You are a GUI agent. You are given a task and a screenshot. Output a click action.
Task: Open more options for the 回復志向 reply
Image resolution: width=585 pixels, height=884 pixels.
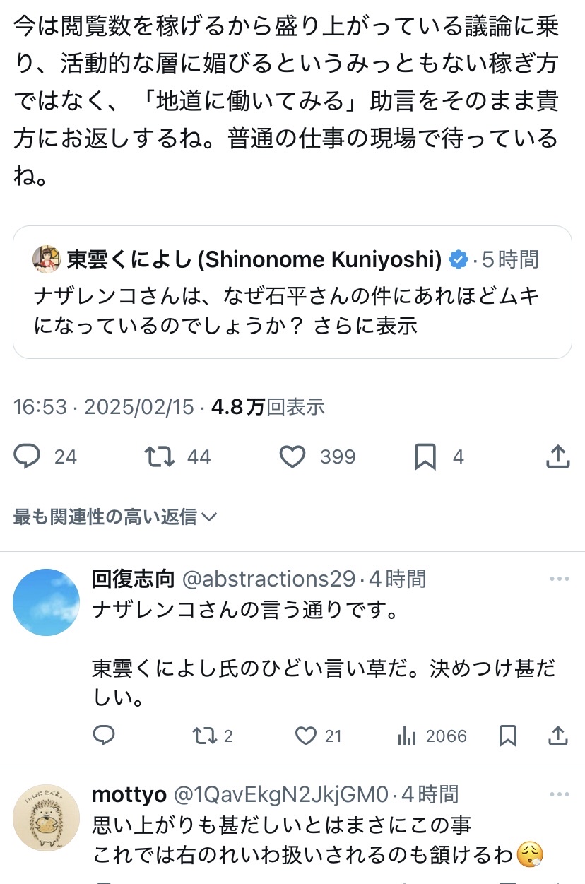pos(559,579)
